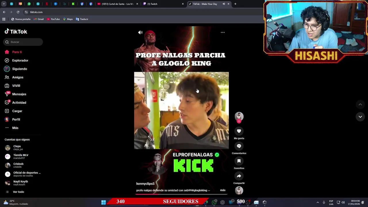The image size is (368, 207).
Task: Open WhatsApp from the taskbar
Action: (x=214, y=202)
